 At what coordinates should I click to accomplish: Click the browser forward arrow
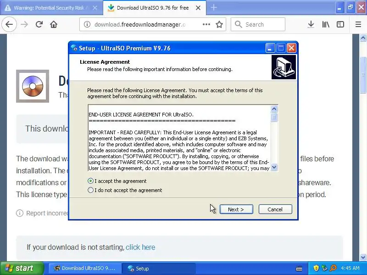point(24,24)
